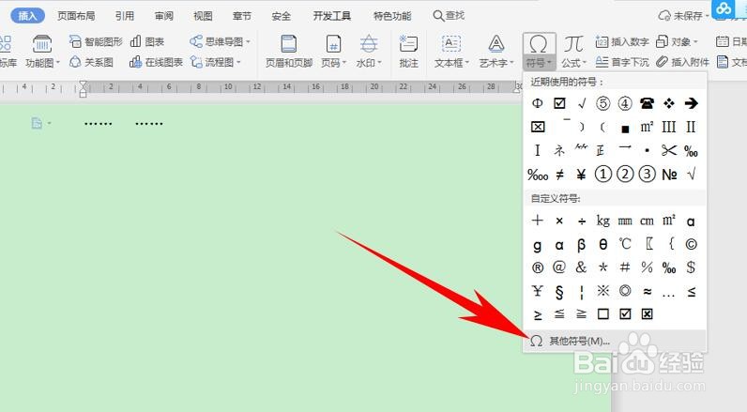Image resolution: width=747 pixels, height=412 pixels.
Task: Insert the circled 1 symbol
Action: (x=603, y=175)
